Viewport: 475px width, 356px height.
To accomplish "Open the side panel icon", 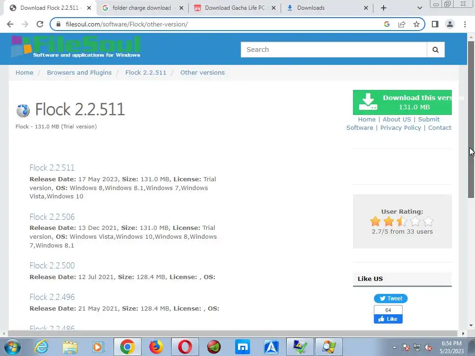I will pyautogui.click(x=435, y=24).
